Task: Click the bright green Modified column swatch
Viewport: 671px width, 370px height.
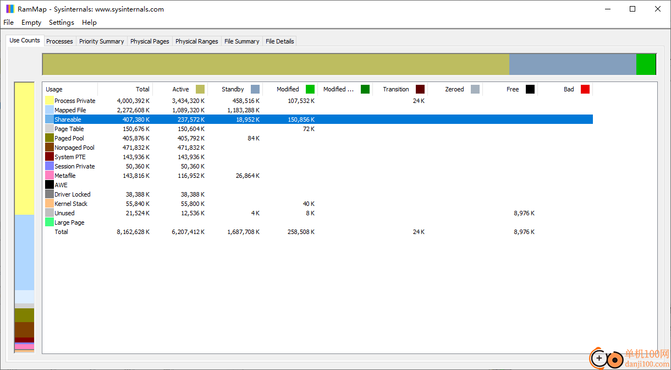Action: 310,89
